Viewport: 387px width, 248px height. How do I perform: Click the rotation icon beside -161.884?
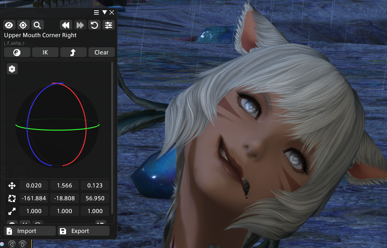coord(12,198)
